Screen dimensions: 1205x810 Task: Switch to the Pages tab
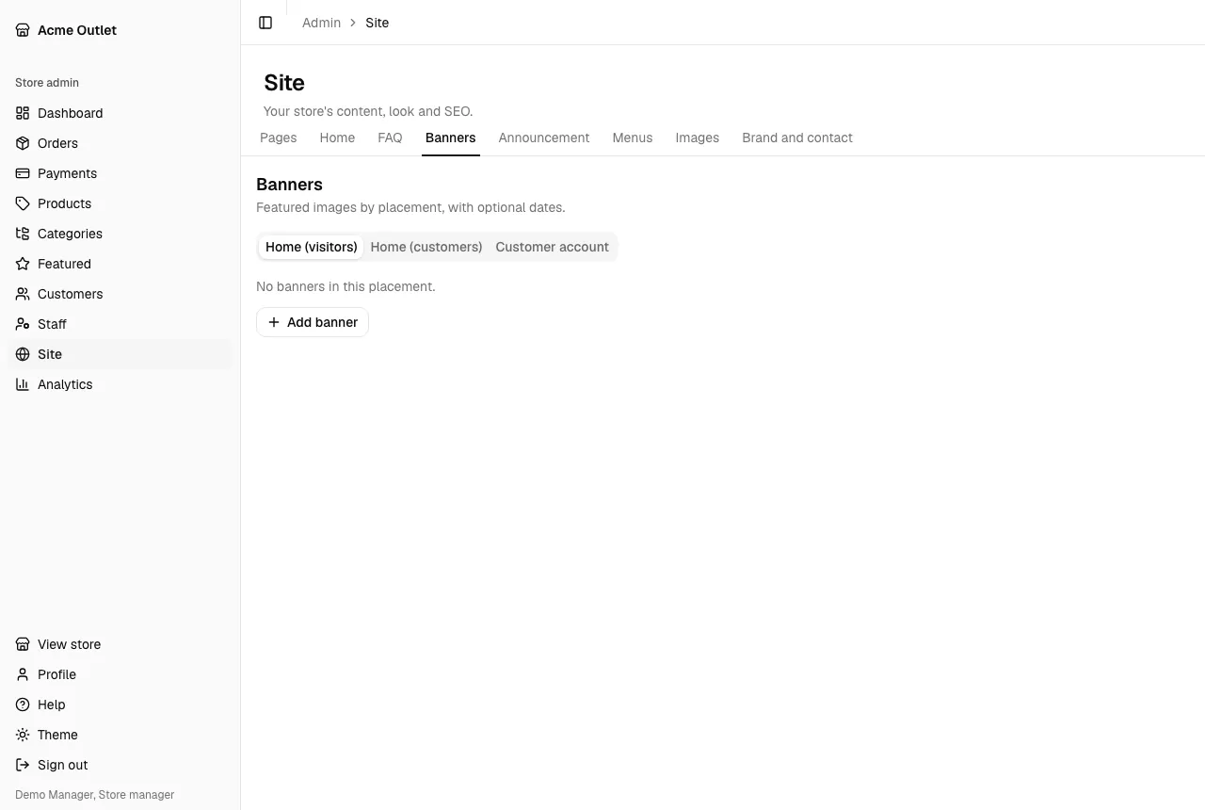[279, 138]
